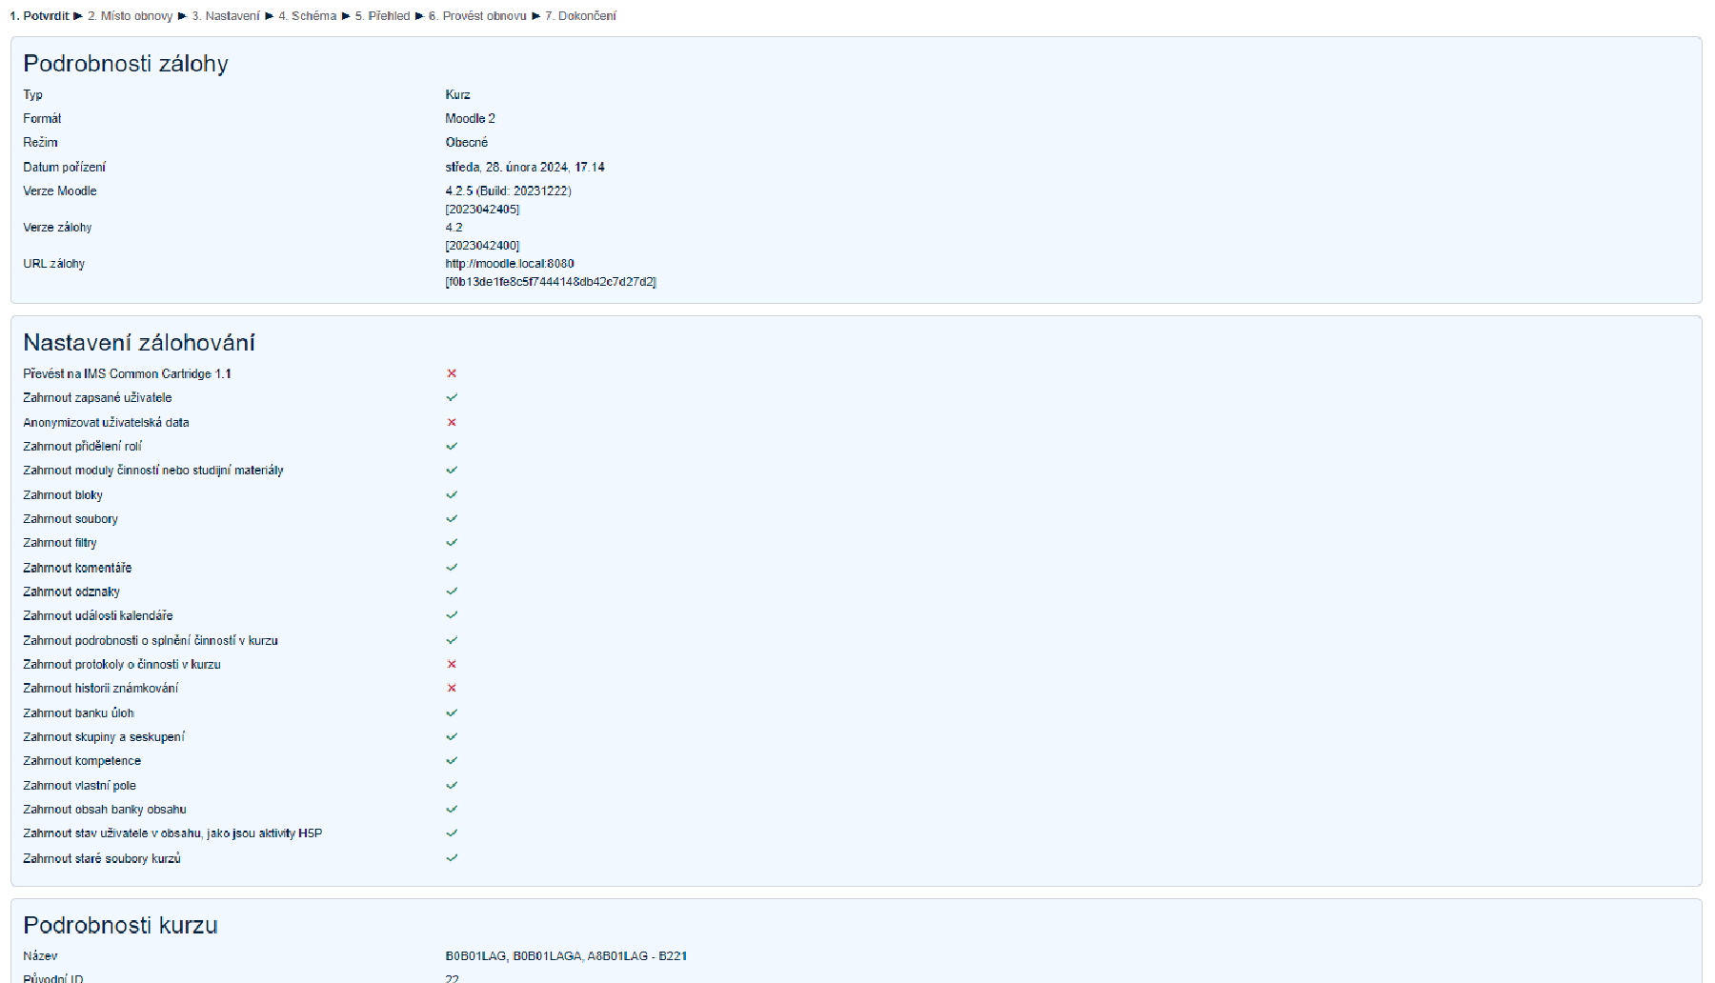Click the Nastavení zálohování heading

[x=139, y=343]
